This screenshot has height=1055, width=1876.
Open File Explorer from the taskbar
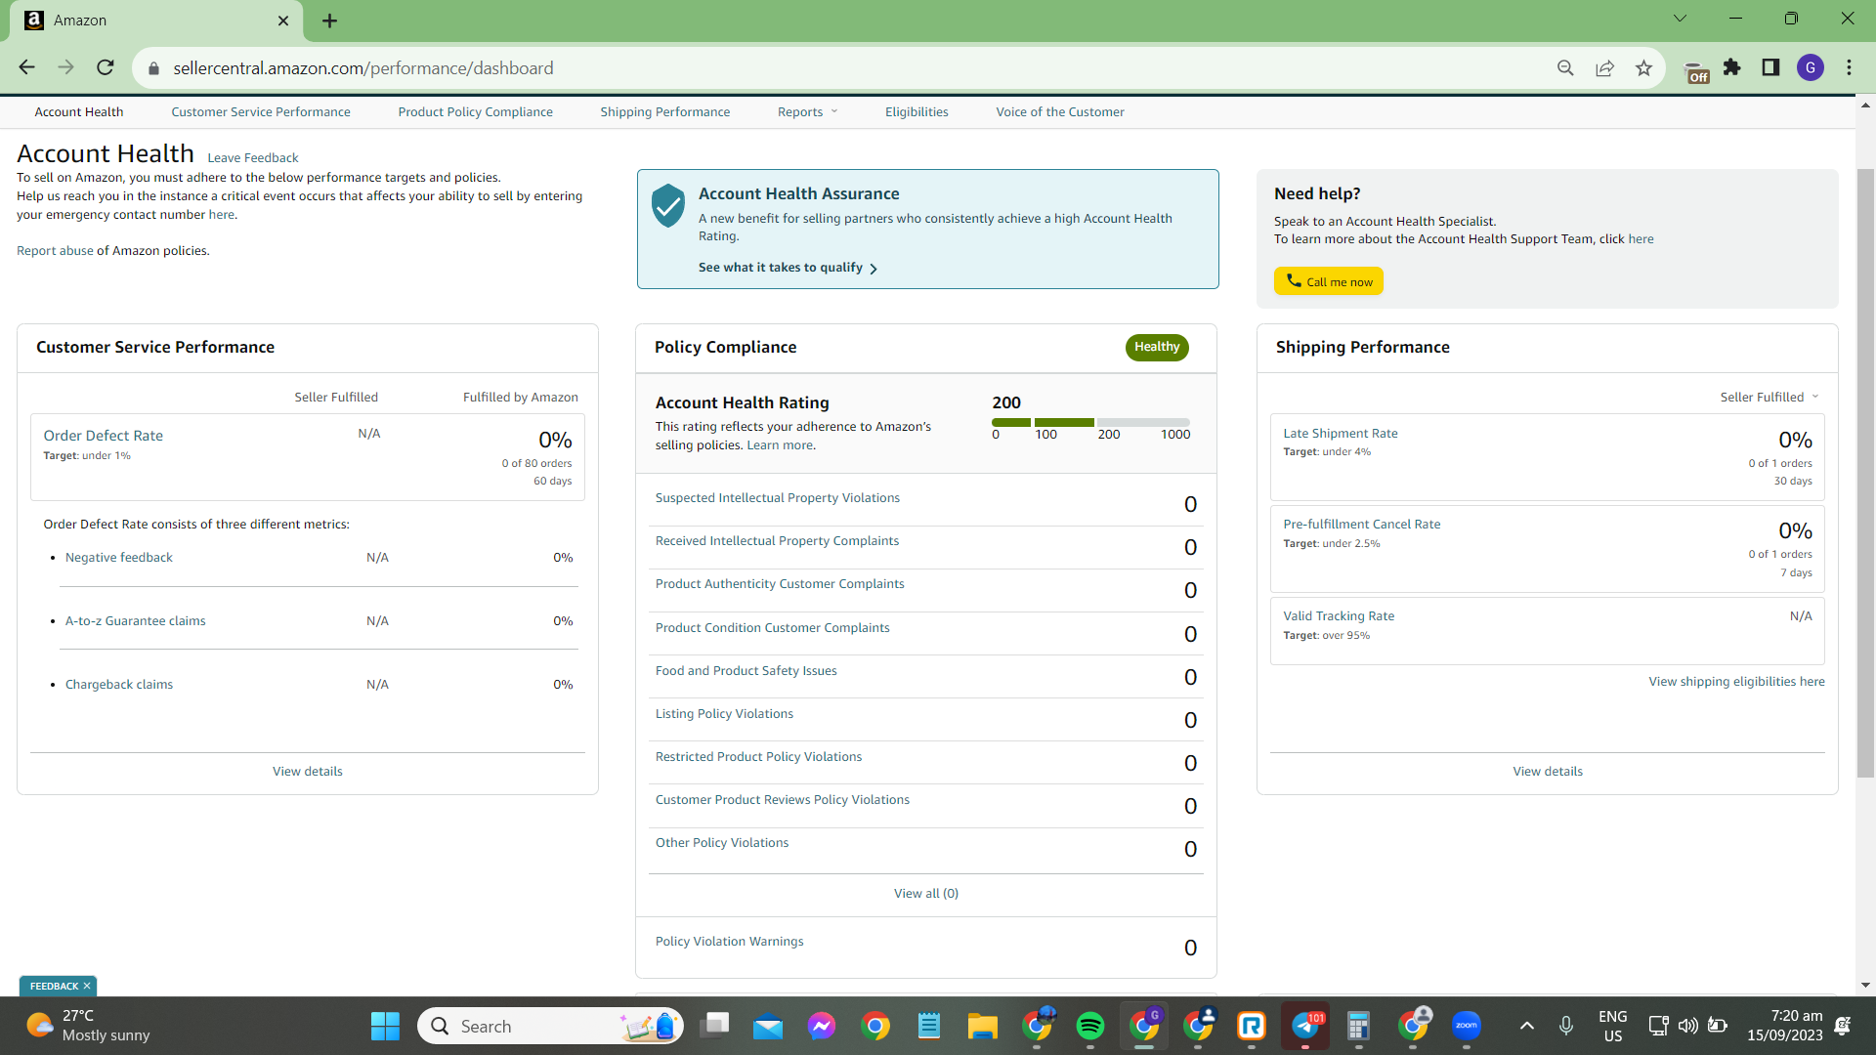[983, 1026]
